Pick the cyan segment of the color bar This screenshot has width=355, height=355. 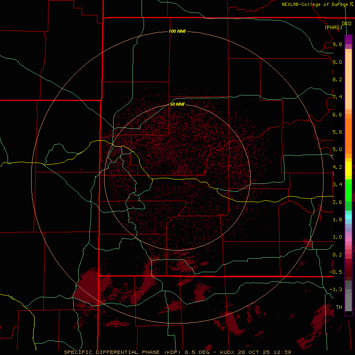pyautogui.click(x=348, y=217)
